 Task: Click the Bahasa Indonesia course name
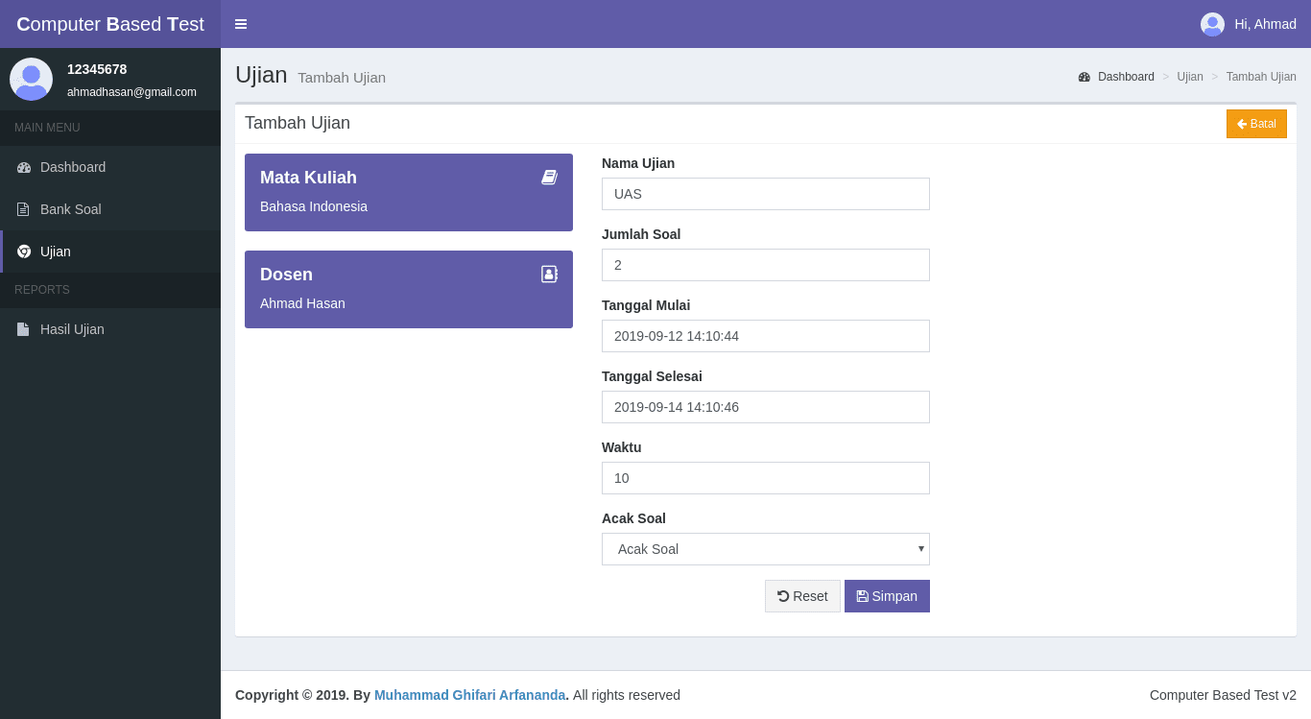(x=314, y=206)
